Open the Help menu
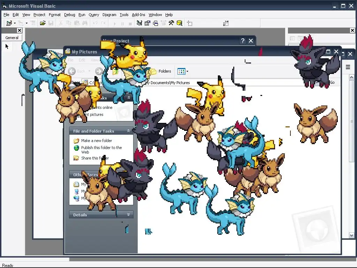 [169, 15]
